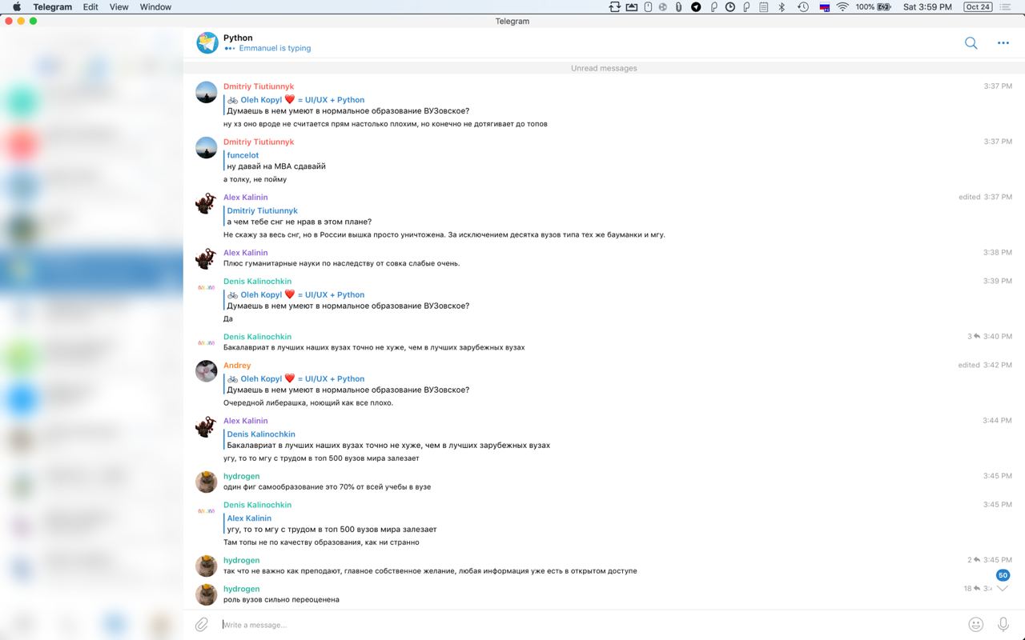Click the Bluetooth icon in the menu bar

pyautogui.click(x=782, y=6)
